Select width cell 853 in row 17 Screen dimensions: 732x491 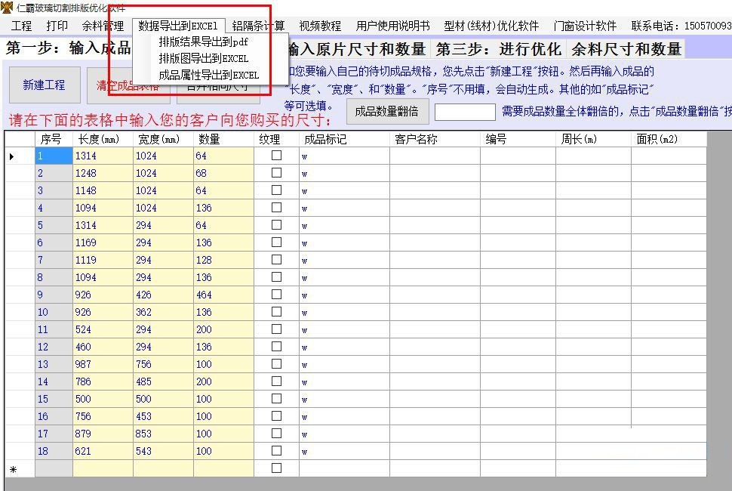164,434
